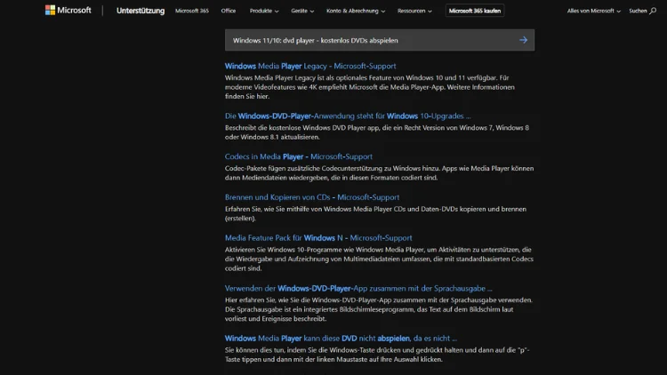This screenshot has width=667, height=375.
Task: Submit search with the arrow icon
Action: pyautogui.click(x=523, y=40)
